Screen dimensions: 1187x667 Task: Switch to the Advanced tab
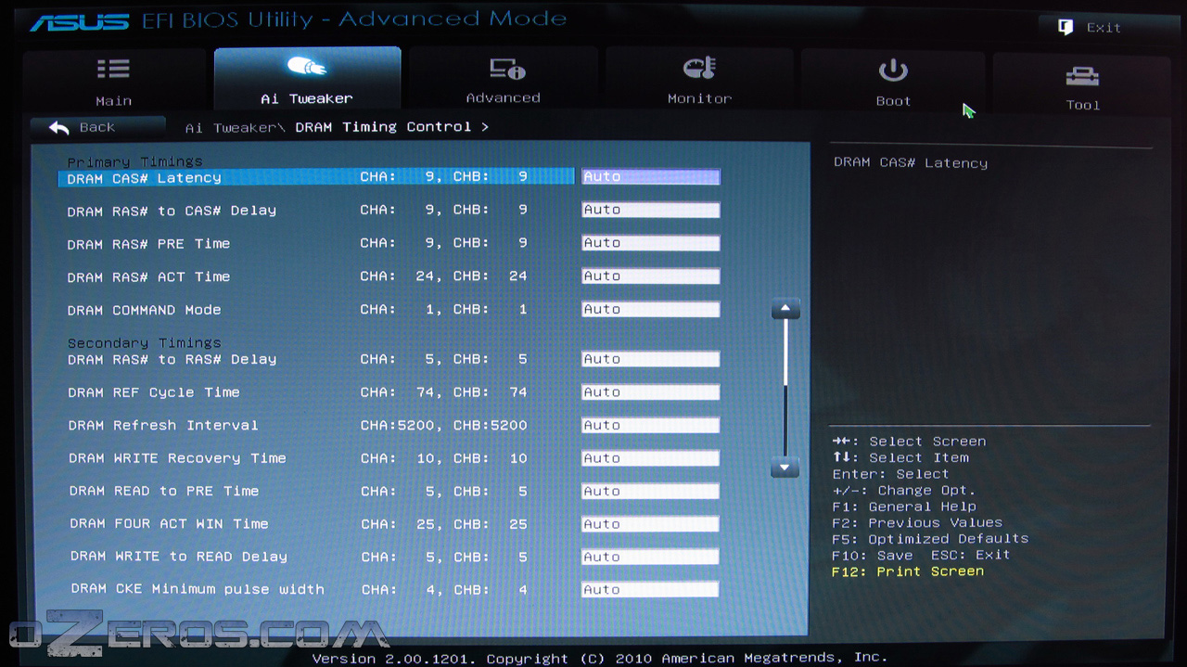tap(503, 97)
